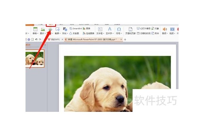204x136 pixels.
Task: Click the redo arrow in quick toolbar
Action: (40, 39)
